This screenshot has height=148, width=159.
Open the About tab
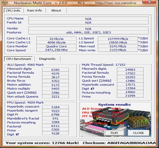[x=56, y=10]
